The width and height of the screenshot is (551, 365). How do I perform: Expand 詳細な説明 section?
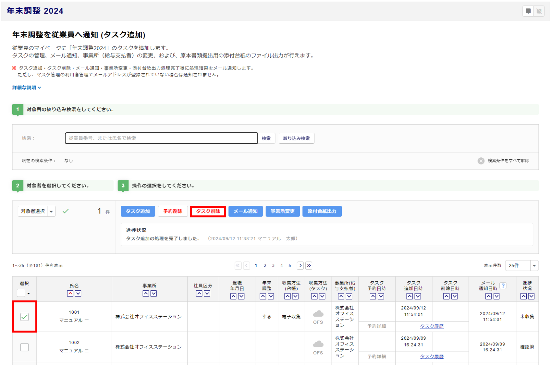[27, 88]
